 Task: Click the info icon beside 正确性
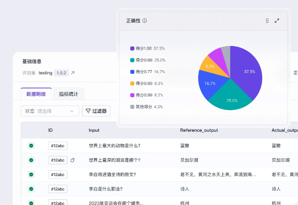tap(145, 21)
